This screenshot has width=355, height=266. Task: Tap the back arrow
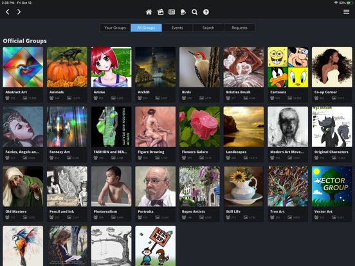(x=8, y=12)
